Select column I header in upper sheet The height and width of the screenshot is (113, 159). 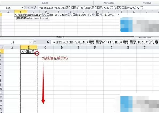(x=109, y=12)
